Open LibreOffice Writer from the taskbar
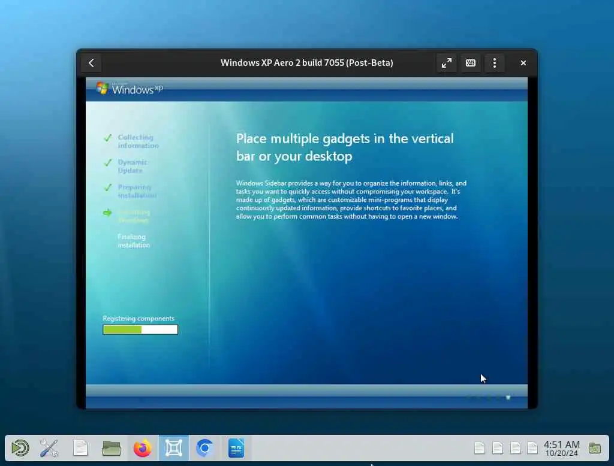Screen dimensions: 614x466 (236, 448)
